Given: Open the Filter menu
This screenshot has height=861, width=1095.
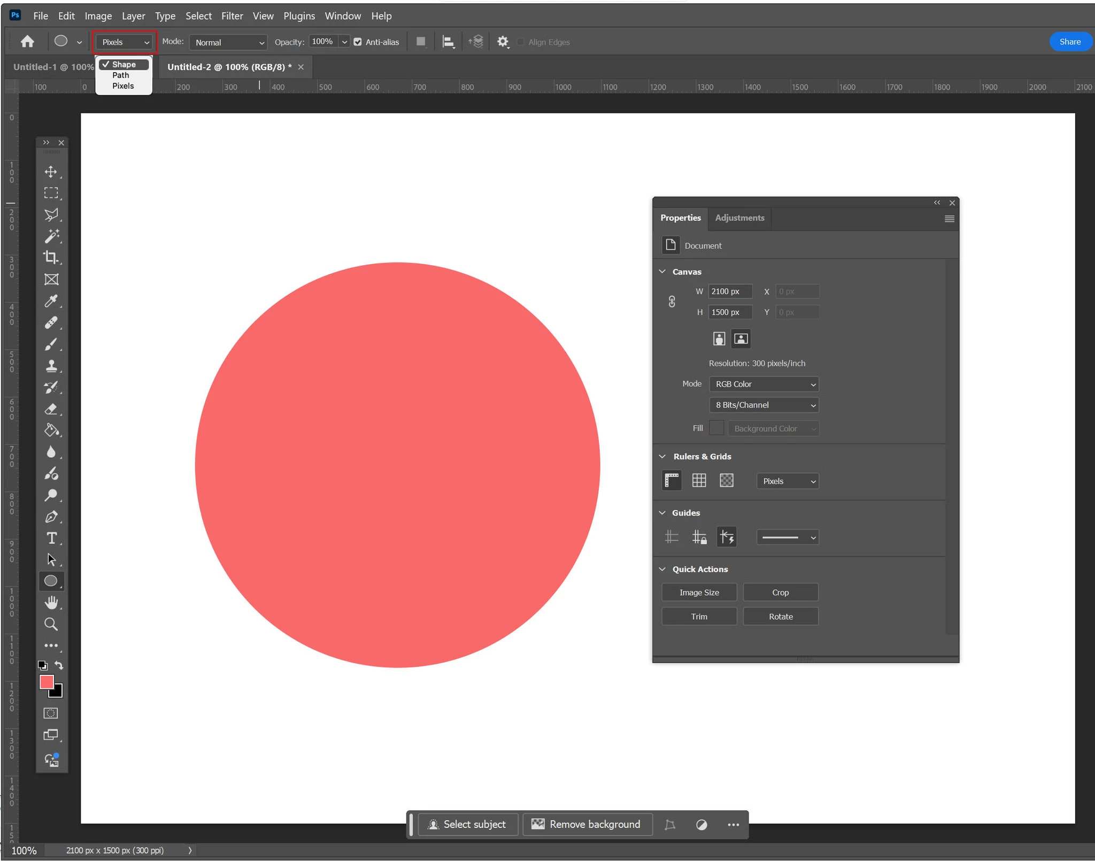Looking at the screenshot, I should click(232, 16).
